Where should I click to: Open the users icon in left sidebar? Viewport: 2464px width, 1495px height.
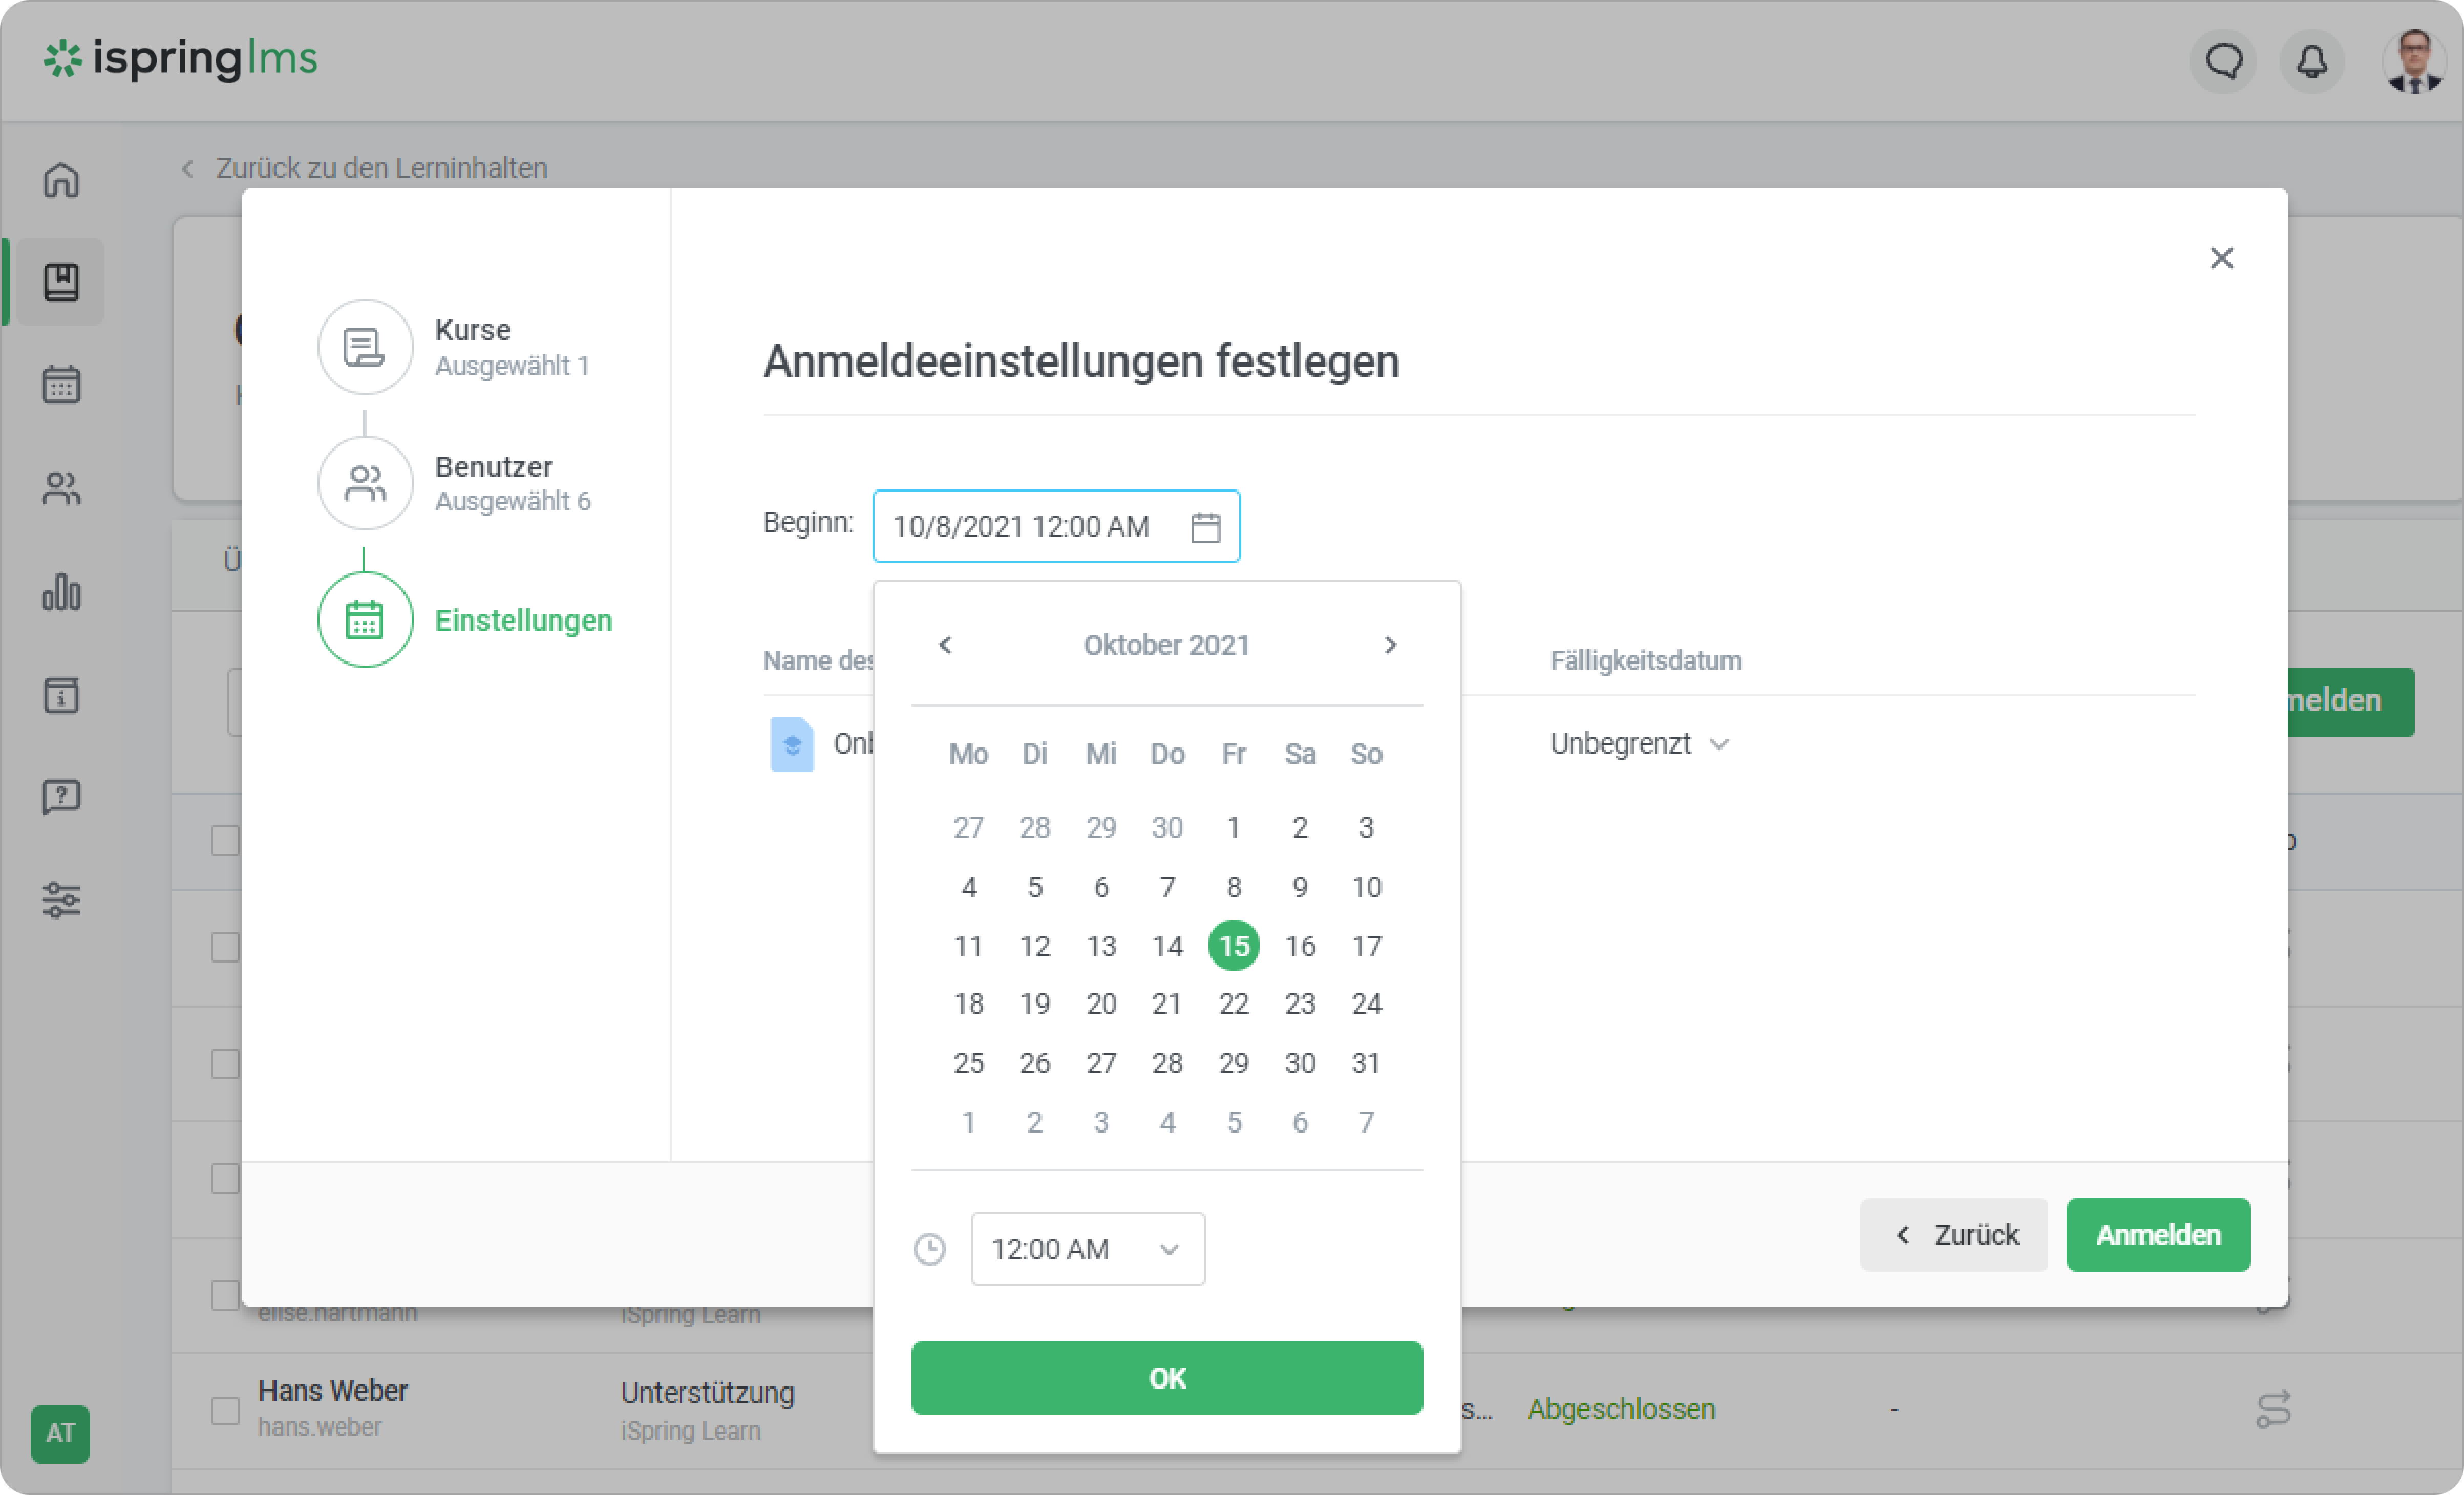(x=61, y=488)
